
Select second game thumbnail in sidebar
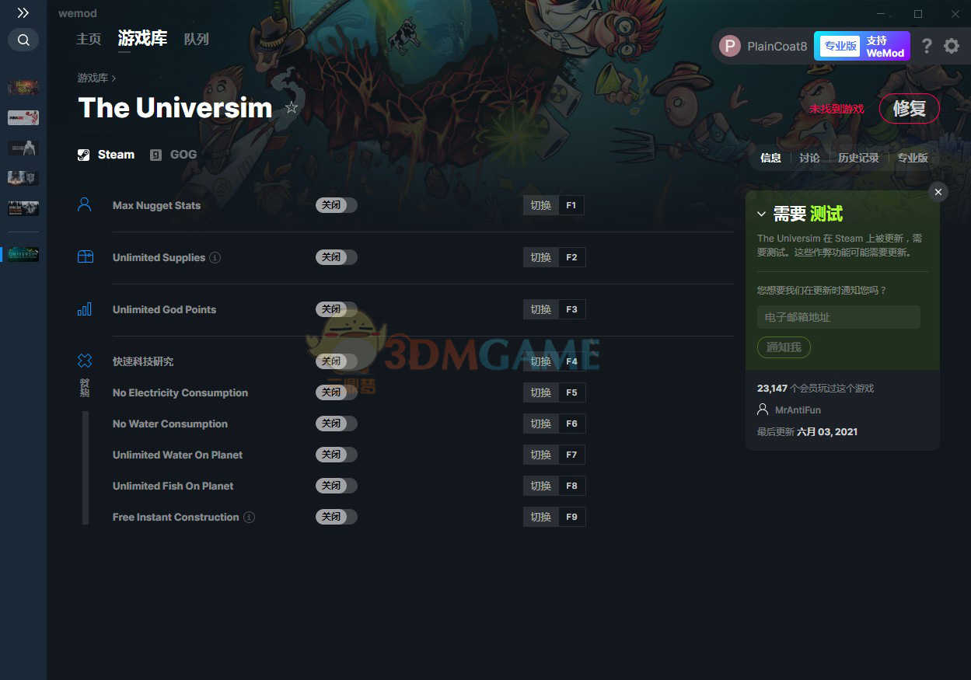[23, 117]
